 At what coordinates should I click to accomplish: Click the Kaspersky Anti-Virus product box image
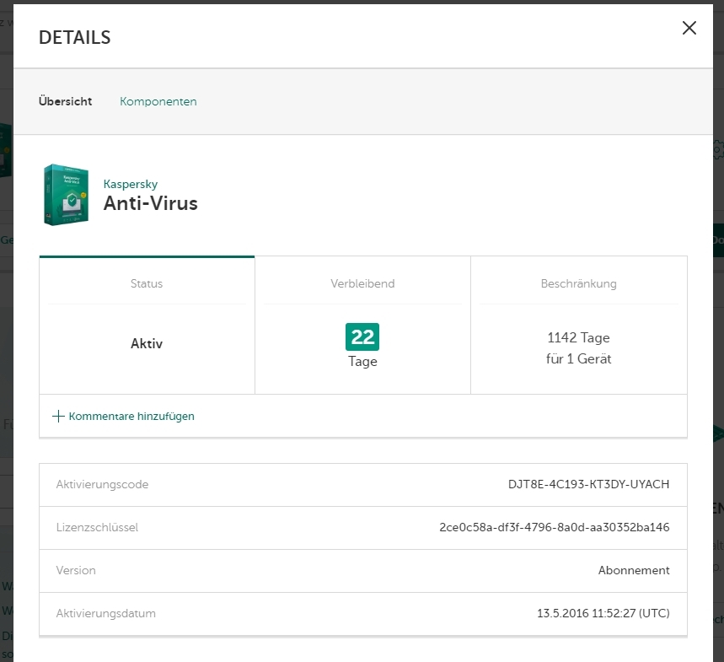tap(66, 195)
